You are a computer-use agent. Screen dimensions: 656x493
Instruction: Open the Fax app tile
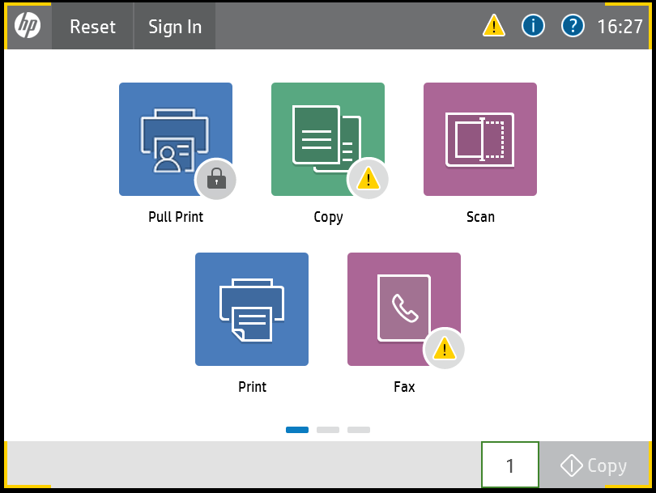pos(403,308)
